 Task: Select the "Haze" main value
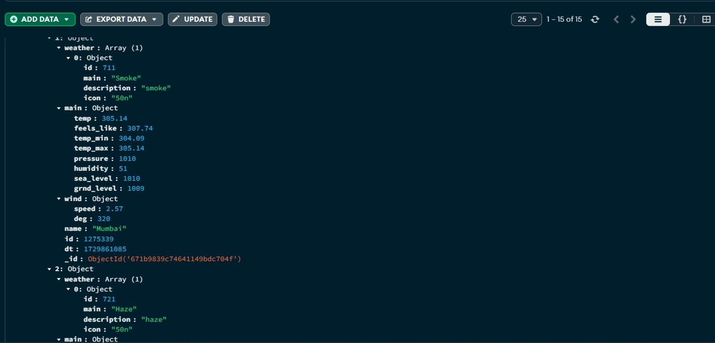pos(124,309)
